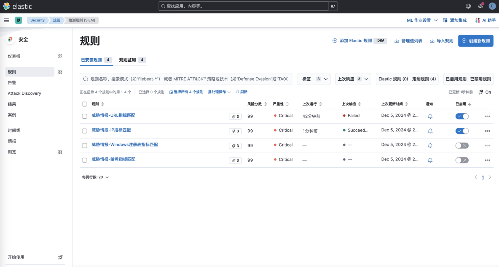Sort by 上次运行 column arrows
The height and width of the screenshot is (267, 499).
320,104
